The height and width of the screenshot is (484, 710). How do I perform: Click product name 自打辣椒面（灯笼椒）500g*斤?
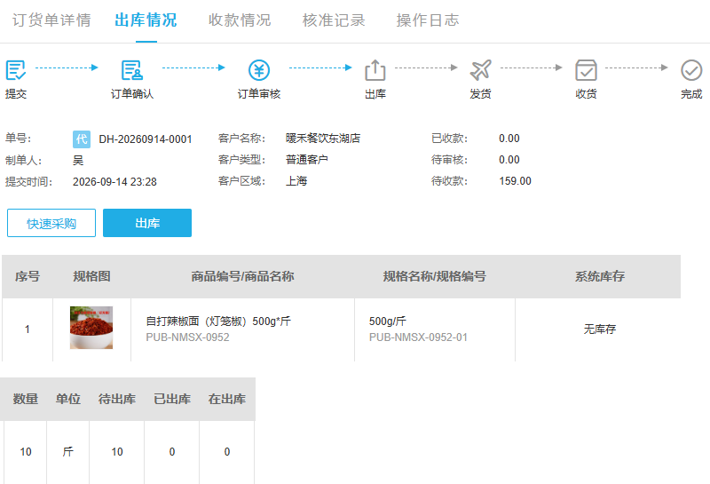(x=218, y=321)
